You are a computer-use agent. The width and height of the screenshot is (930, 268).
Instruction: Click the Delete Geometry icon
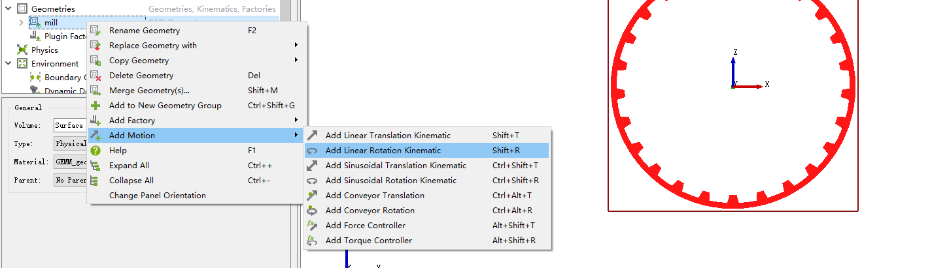click(95, 76)
